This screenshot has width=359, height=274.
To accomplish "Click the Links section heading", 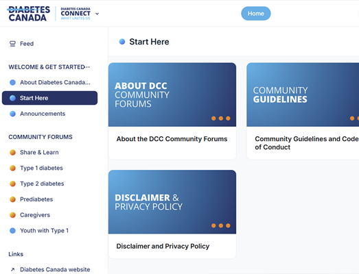I will 16,254.
